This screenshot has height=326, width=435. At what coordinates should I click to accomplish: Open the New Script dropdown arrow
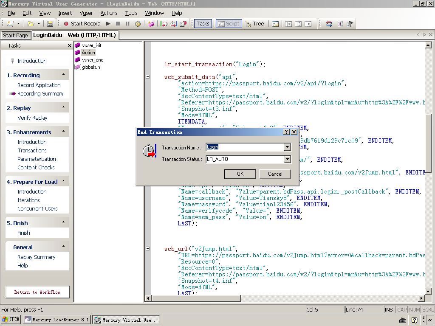pyautogui.click(x=19, y=24)
